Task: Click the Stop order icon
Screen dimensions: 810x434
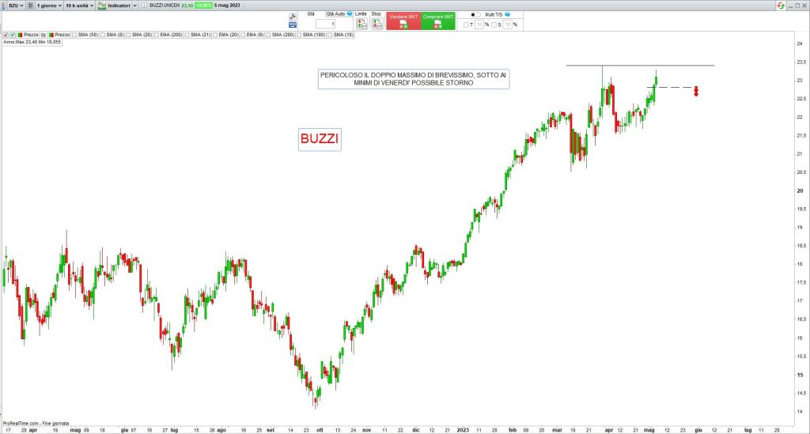Action: point(377,24)
